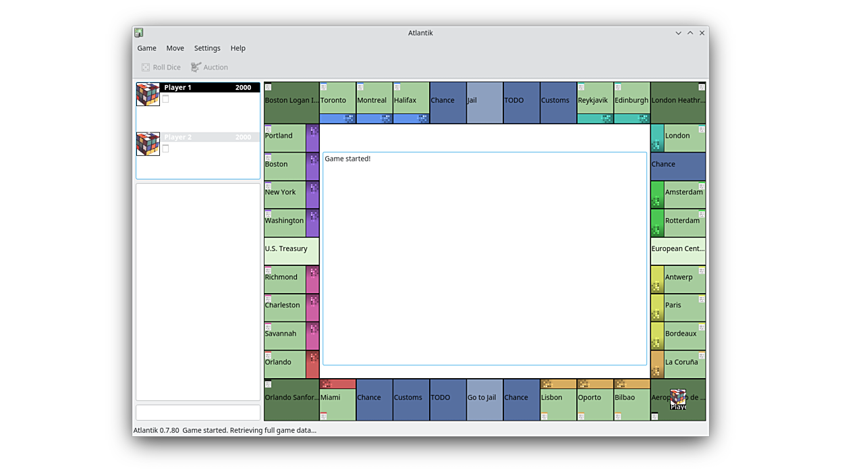Screen dimensions: 842x474
Task: Toggle the small box under Player 2
Action: (x=165, y=149)
